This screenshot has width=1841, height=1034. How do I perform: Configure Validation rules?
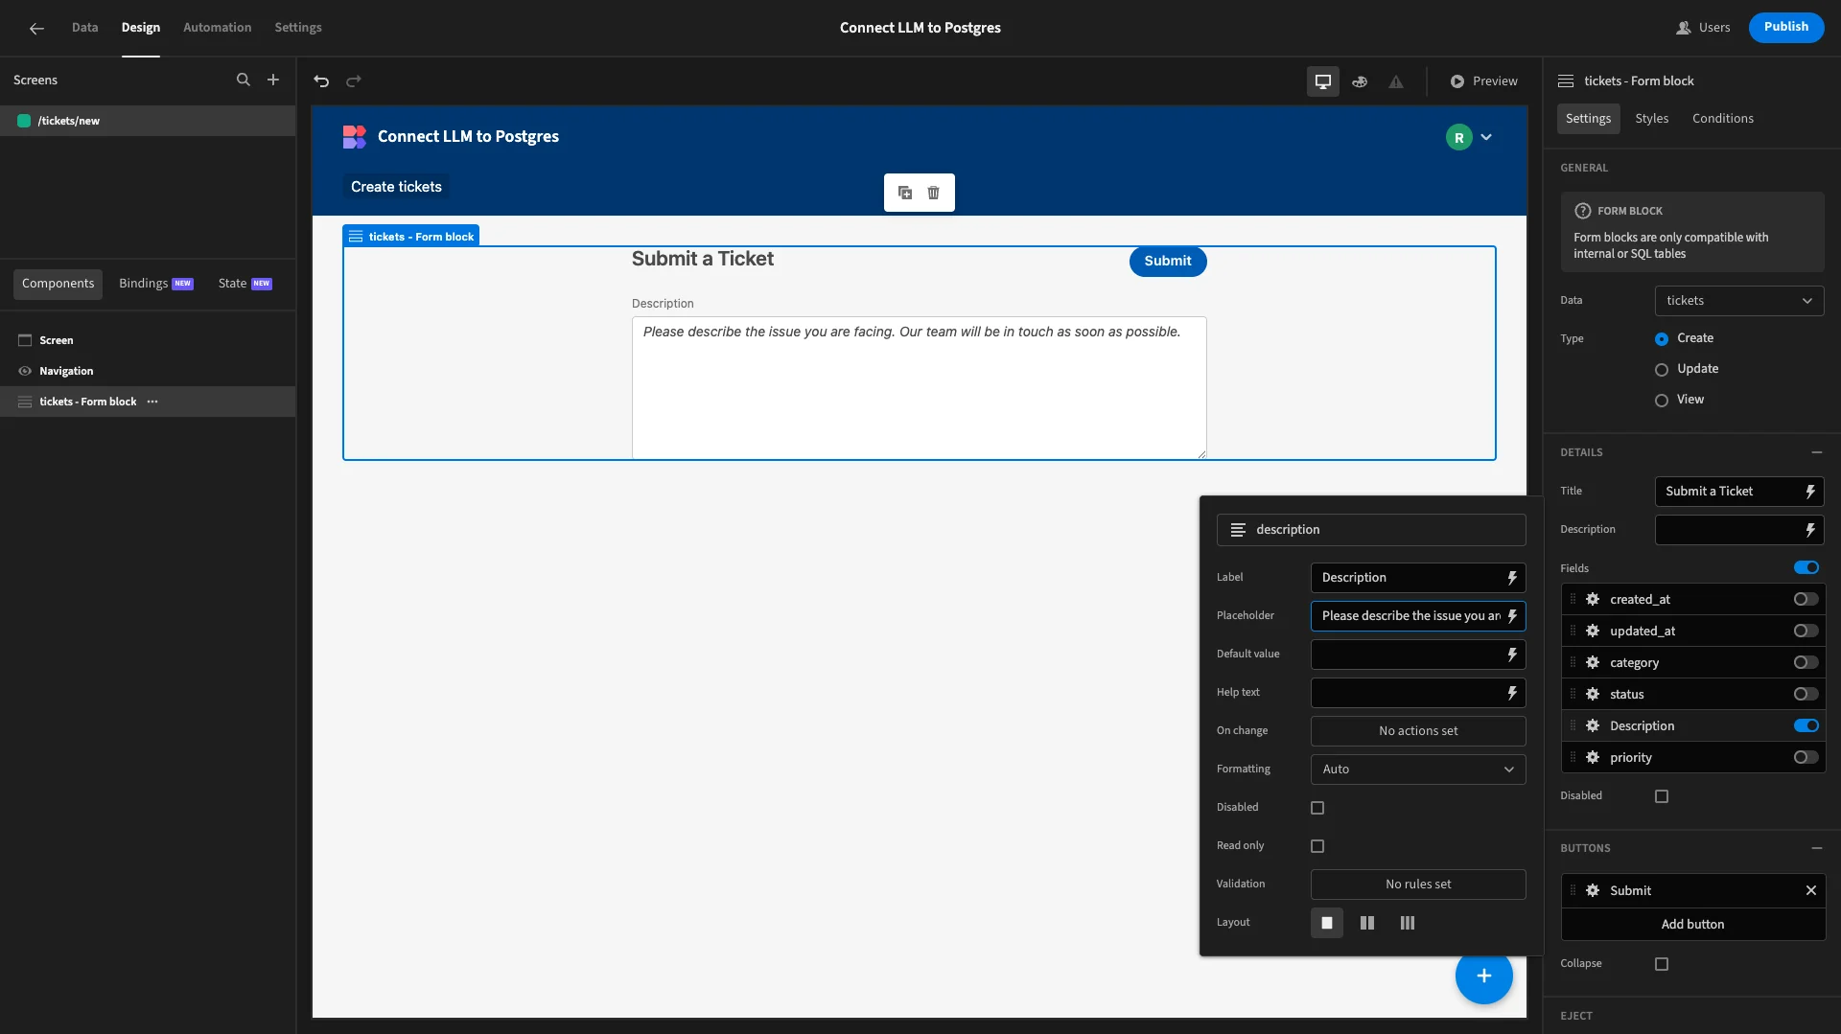point(1418,885)
